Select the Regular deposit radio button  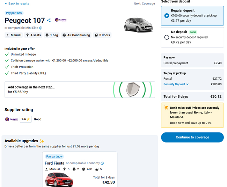(167, 16)
